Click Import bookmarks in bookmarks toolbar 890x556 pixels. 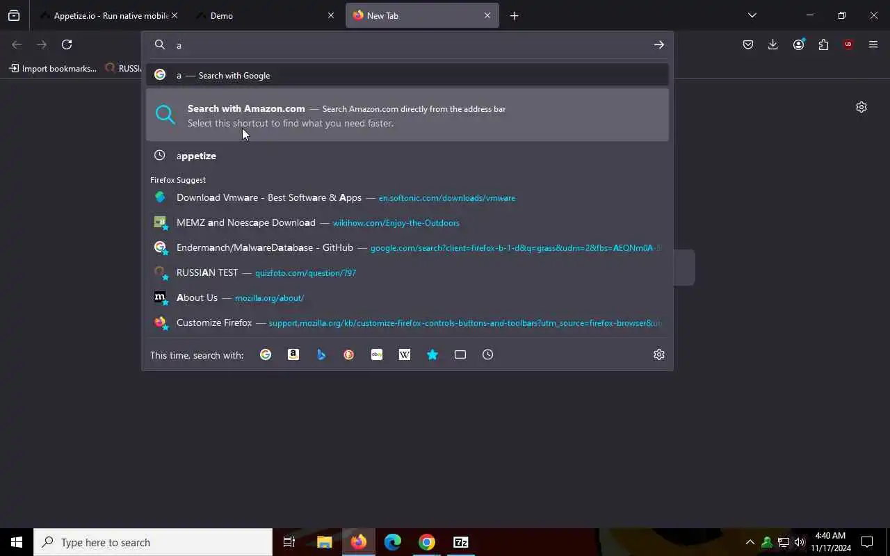tap(53, 68)
